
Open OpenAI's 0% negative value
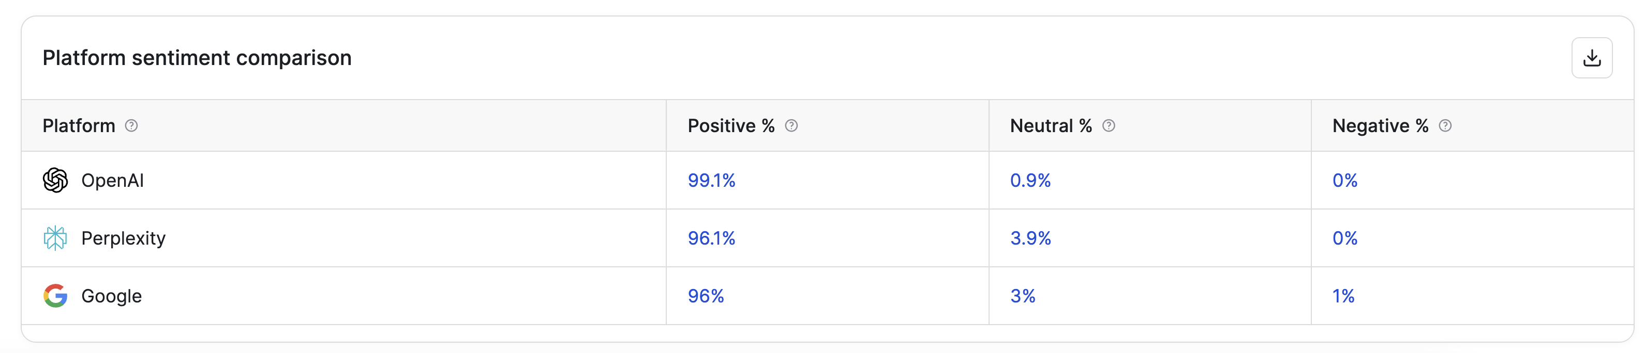(x=1345, y=180)
